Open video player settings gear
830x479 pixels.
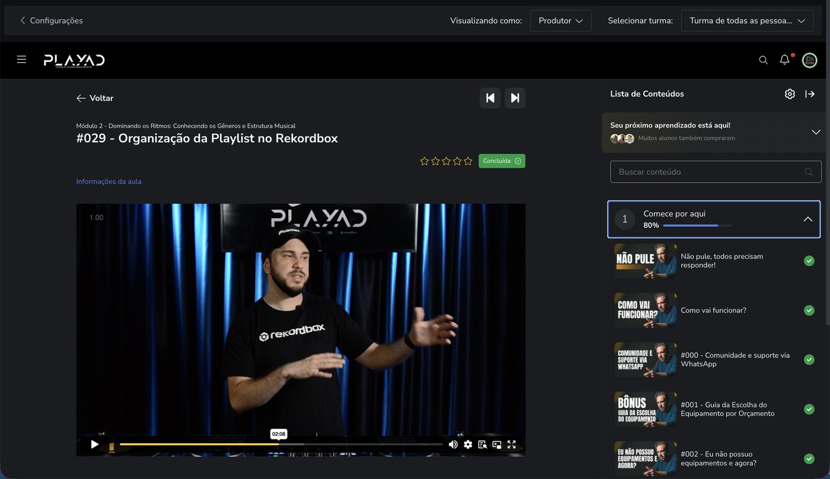[x=468, y=444]
